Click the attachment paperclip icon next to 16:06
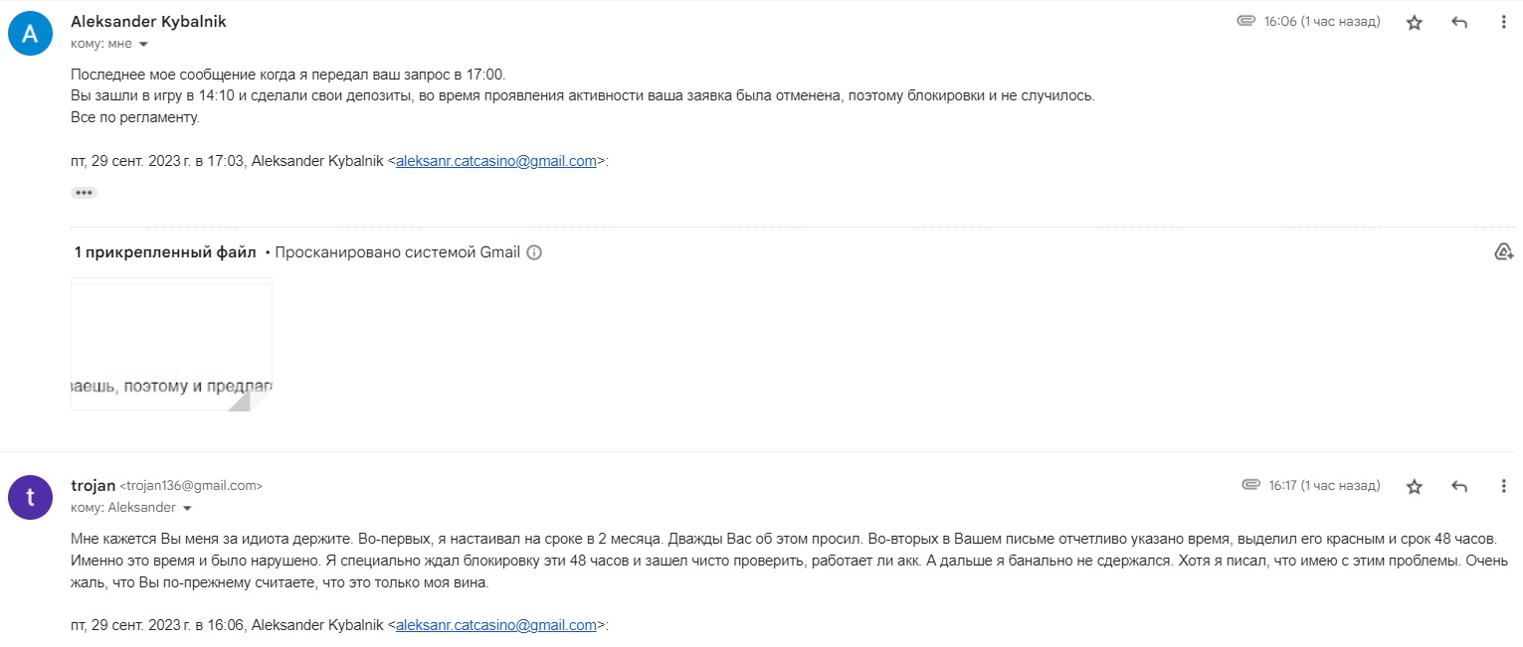Viewport: 1523px width, 647px height. 1245,21
